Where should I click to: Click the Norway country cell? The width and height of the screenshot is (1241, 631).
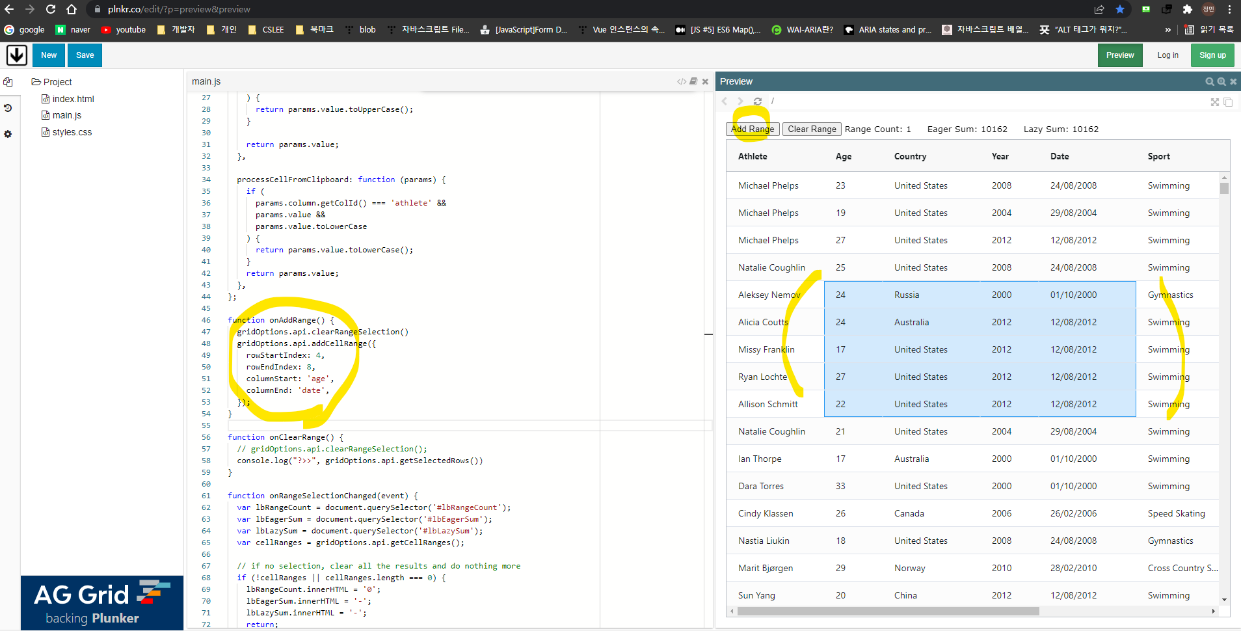(x=931, y=568)
